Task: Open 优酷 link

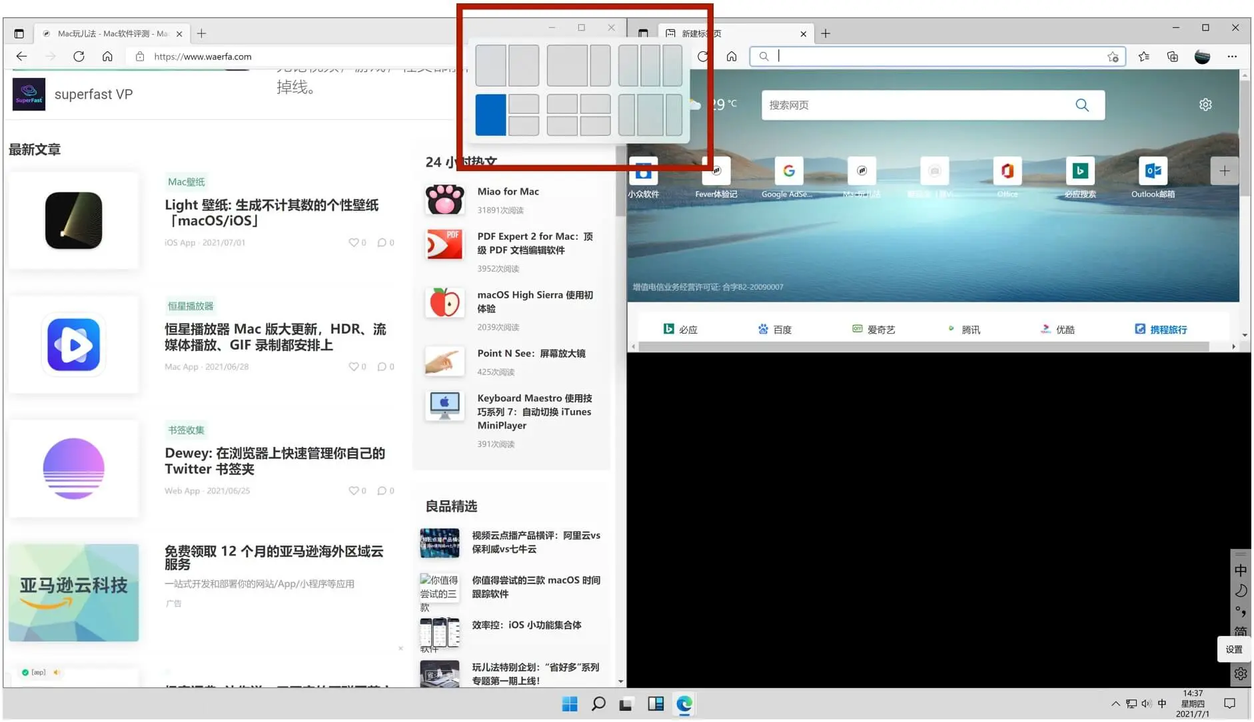Action: (1057, 329)
